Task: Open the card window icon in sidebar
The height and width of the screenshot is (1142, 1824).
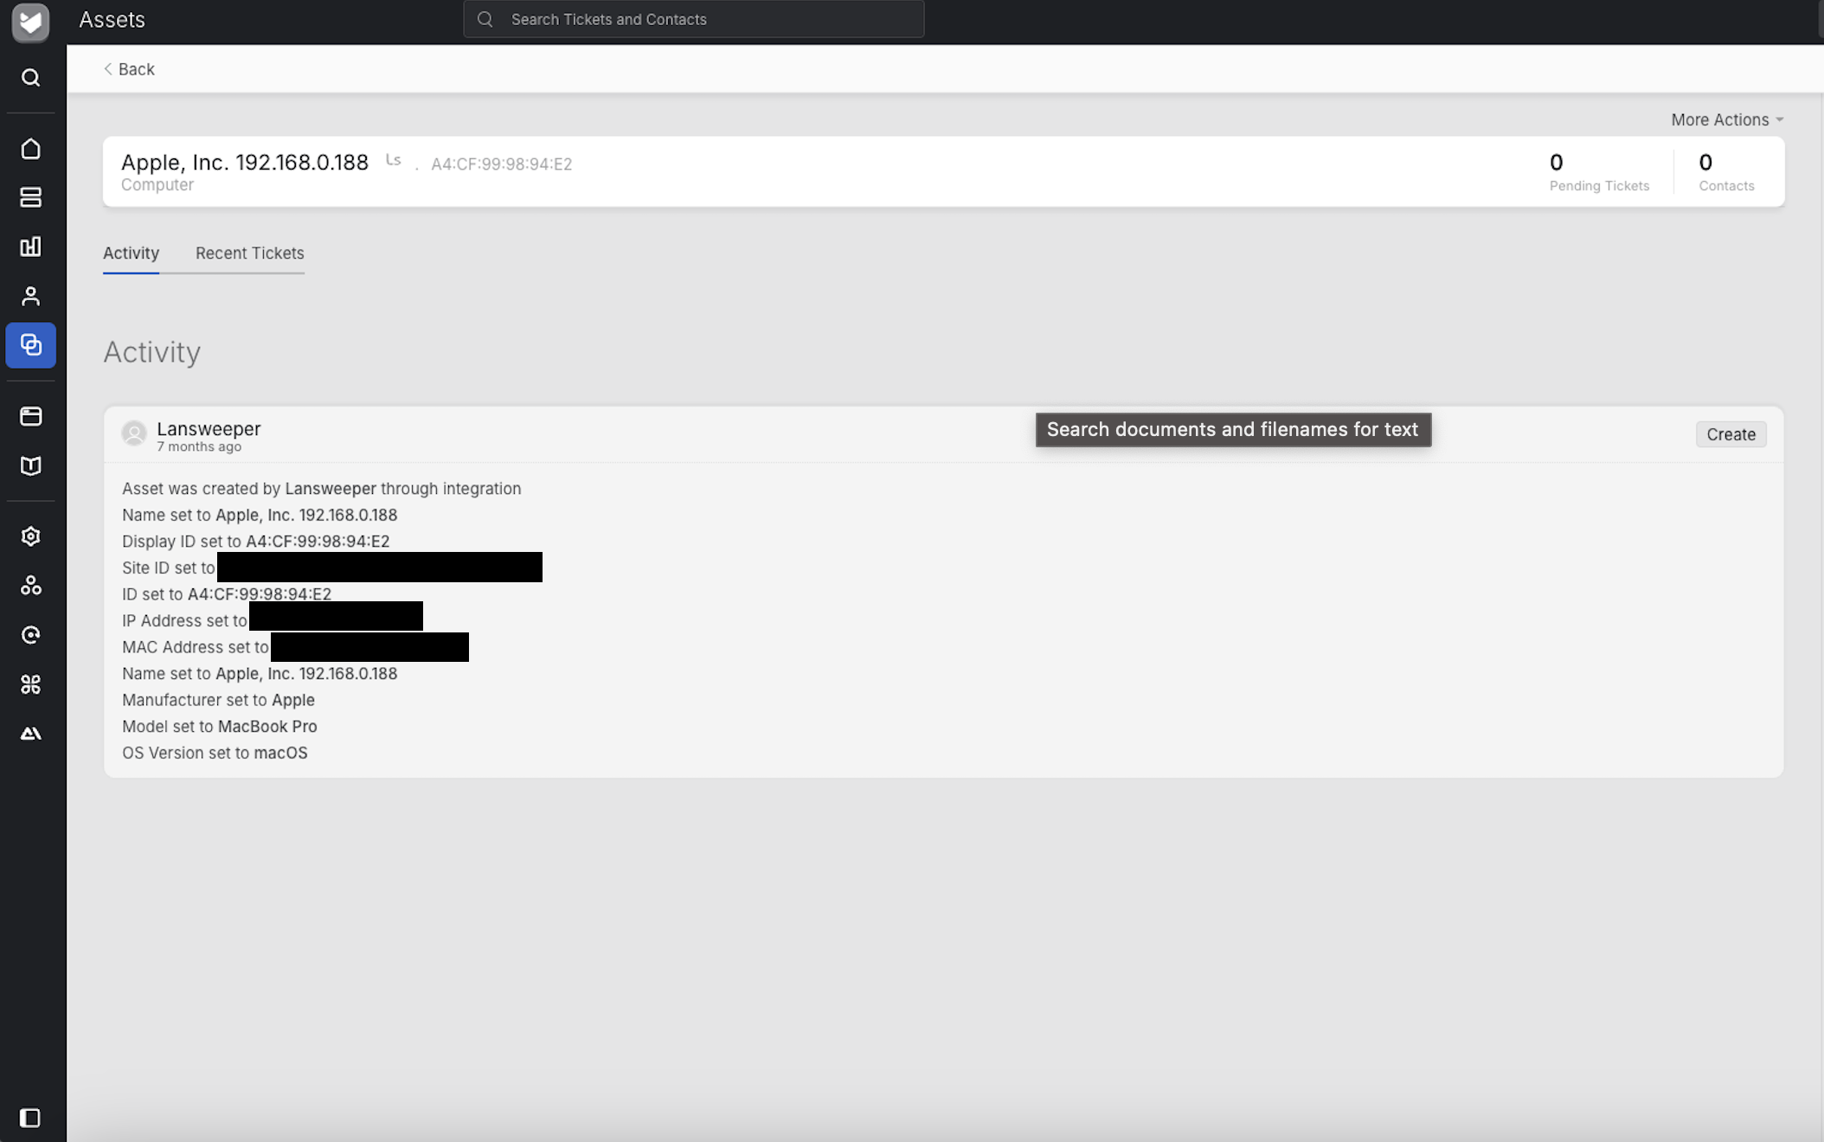Action: pos(30,416)
